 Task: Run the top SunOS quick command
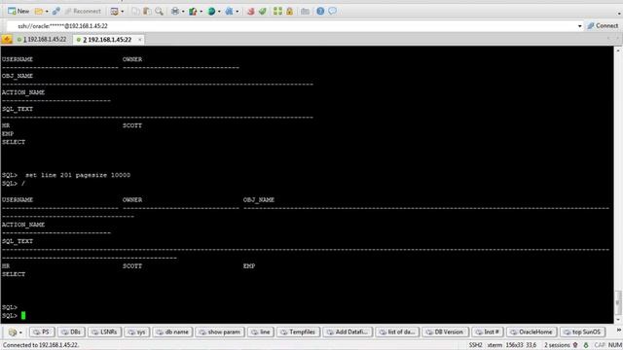(x=582, y=332)
